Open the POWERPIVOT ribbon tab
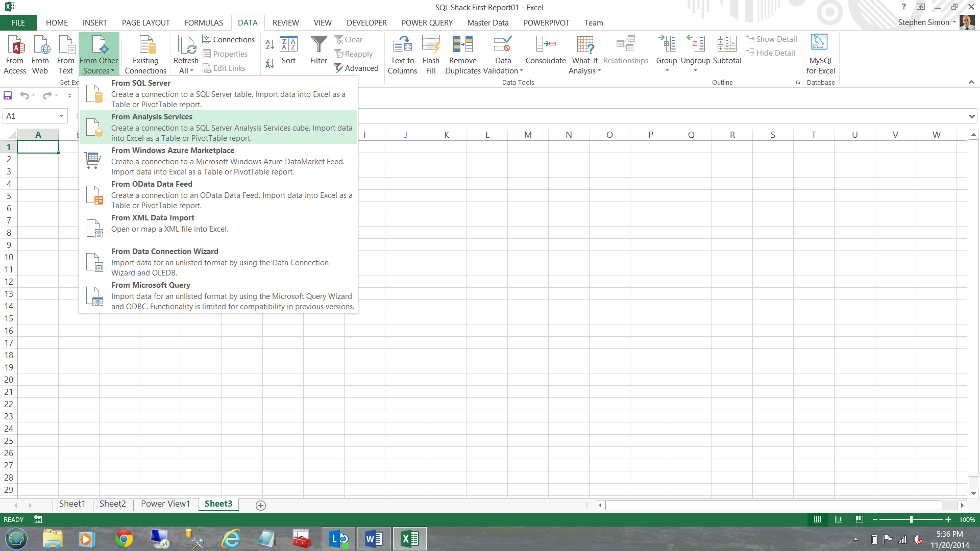980x551 pixels. pyautogui.click(x=546, y=23)
